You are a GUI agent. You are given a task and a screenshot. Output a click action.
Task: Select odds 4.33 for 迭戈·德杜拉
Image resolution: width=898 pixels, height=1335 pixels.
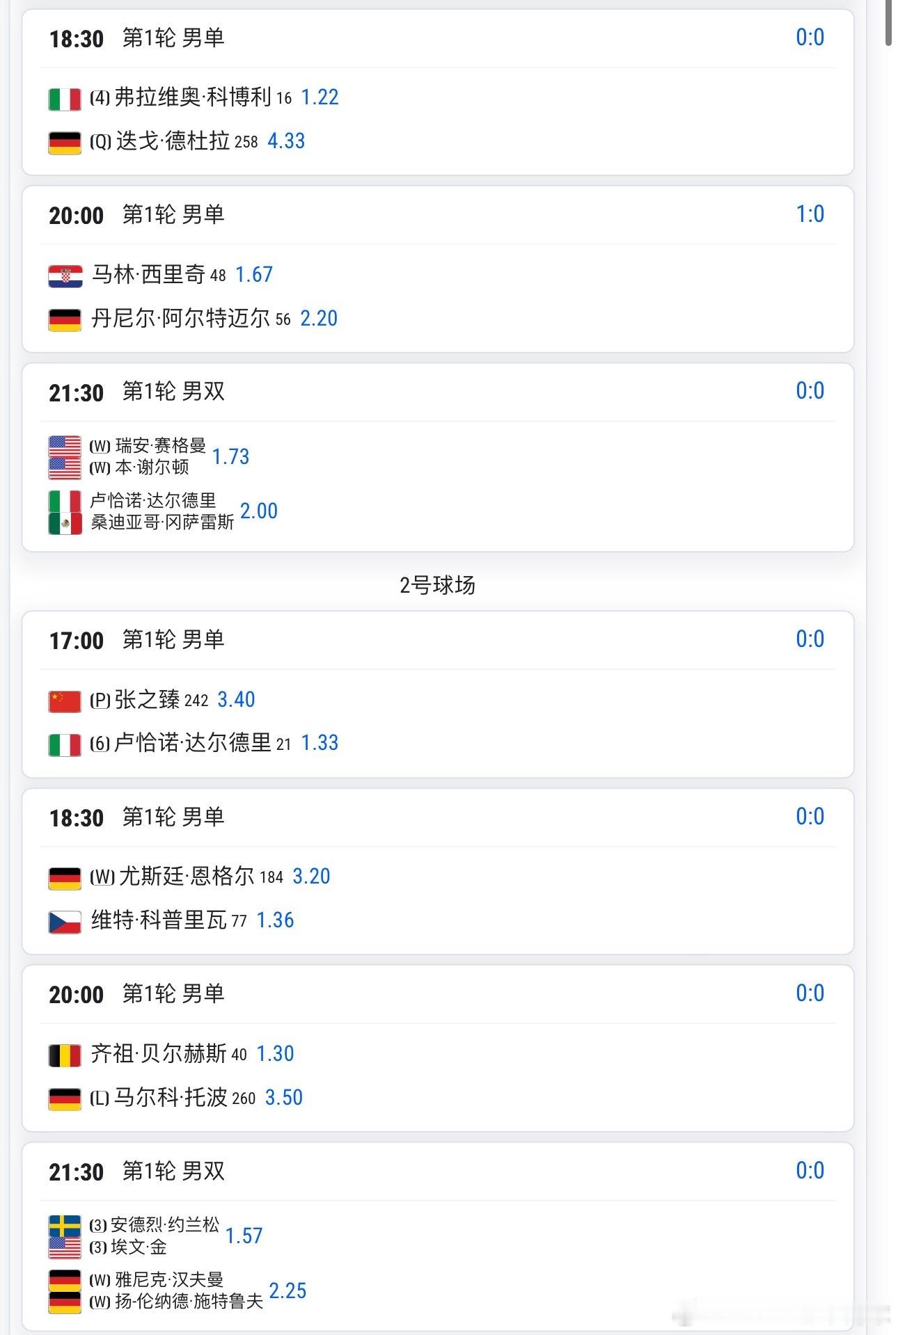coord(286,141)
